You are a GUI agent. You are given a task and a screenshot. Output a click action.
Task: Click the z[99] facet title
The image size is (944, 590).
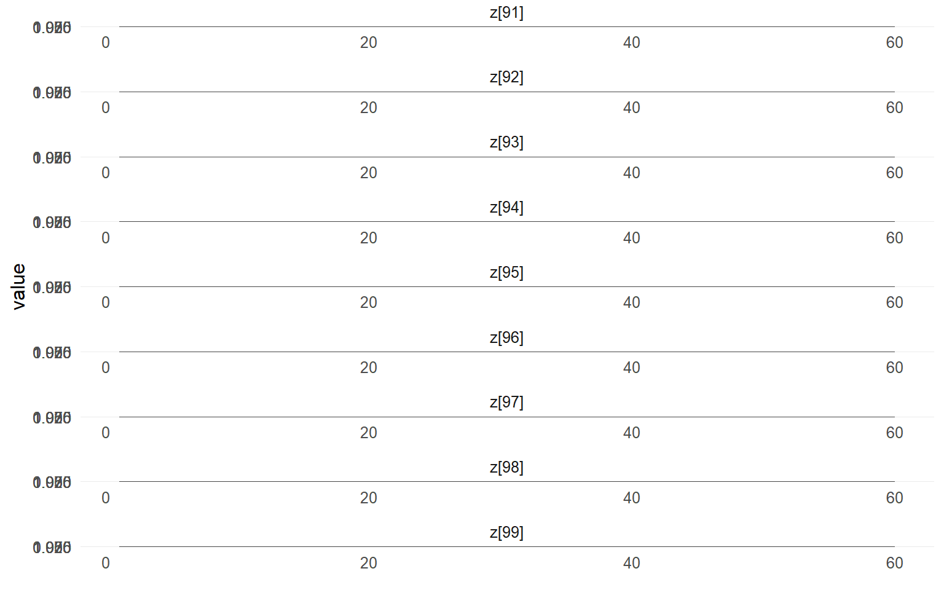click(x=506, y=533)
